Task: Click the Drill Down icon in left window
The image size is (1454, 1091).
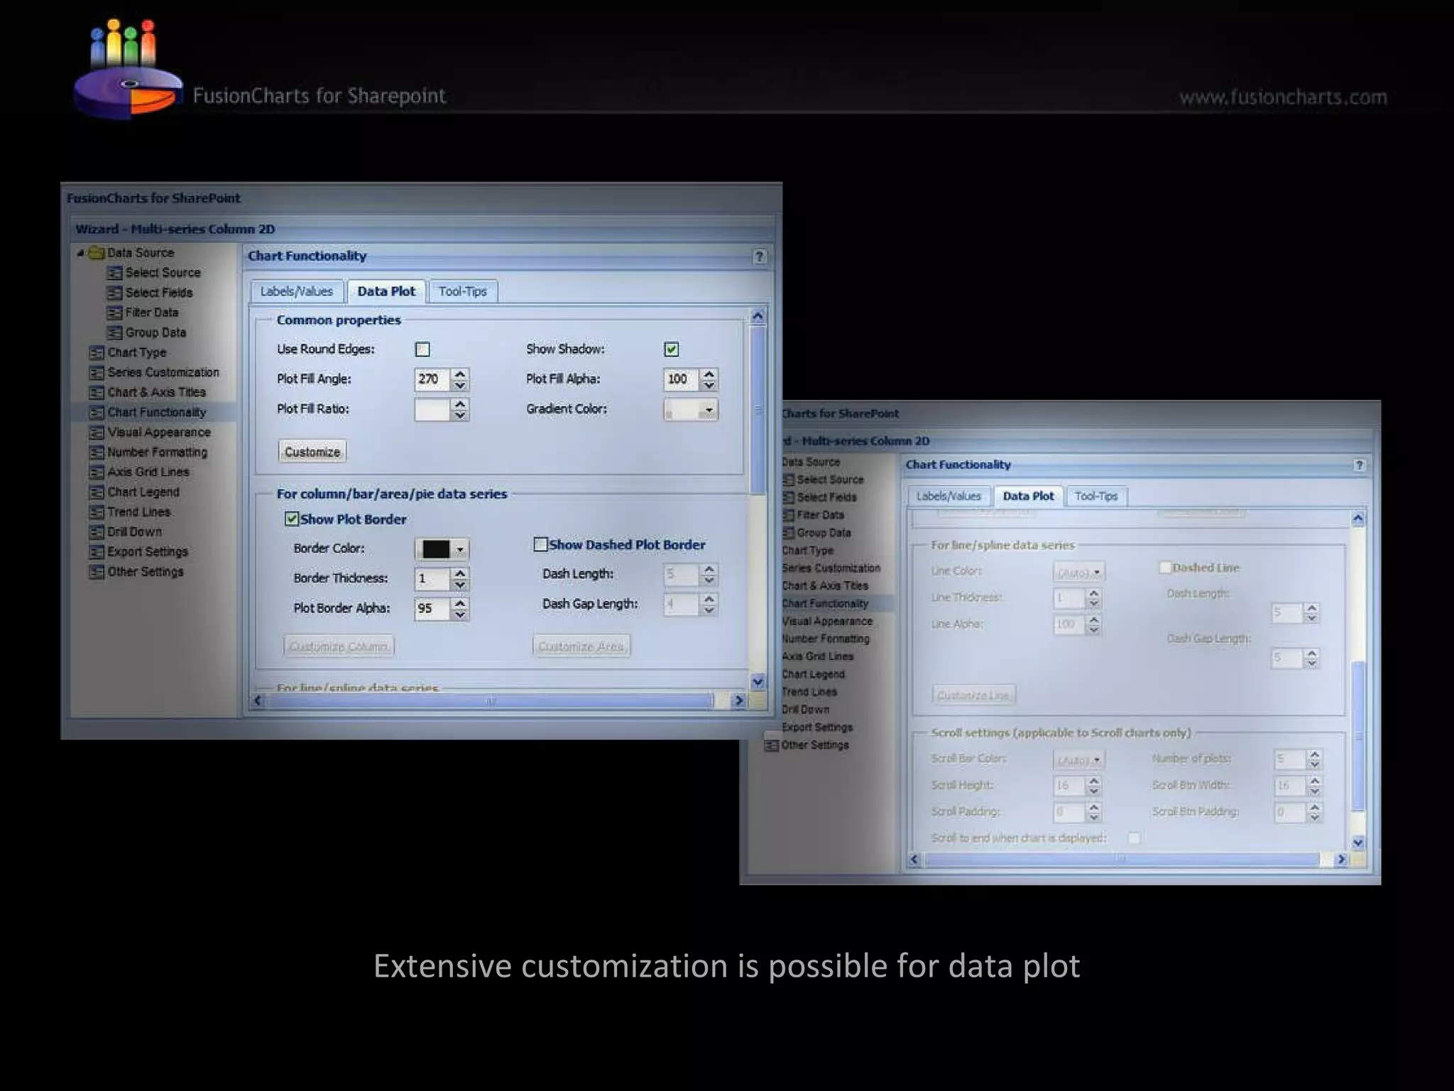Action: [x=97, y=531]
